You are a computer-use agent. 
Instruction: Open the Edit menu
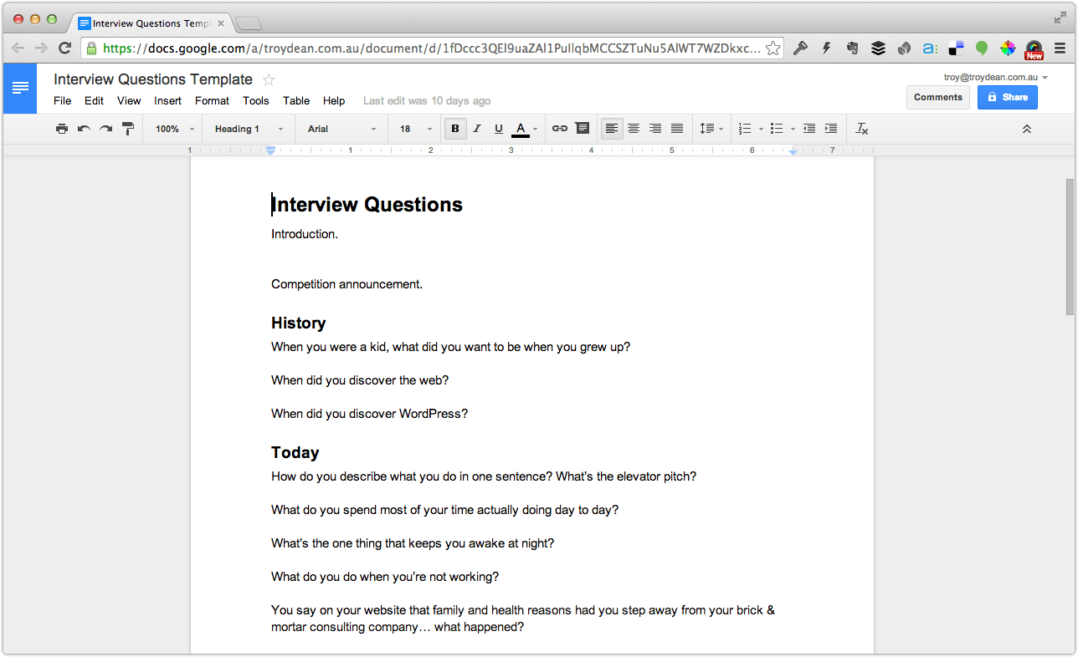(x=94, y=100)
